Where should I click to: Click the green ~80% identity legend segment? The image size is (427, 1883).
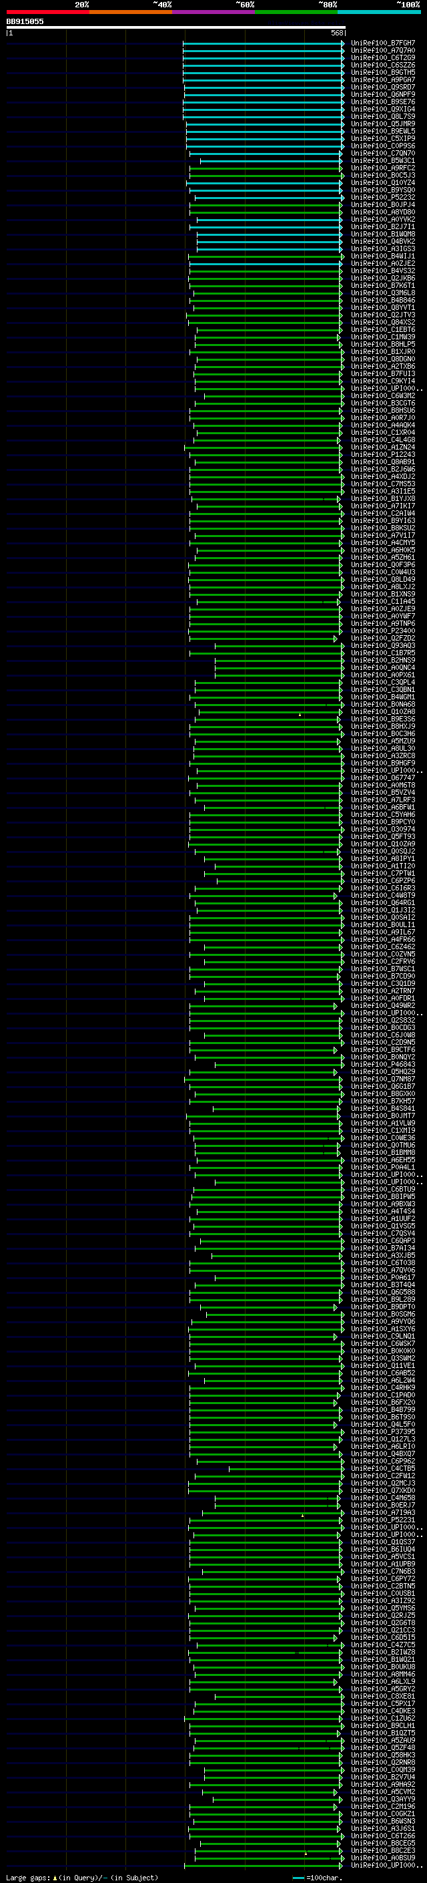296,12
